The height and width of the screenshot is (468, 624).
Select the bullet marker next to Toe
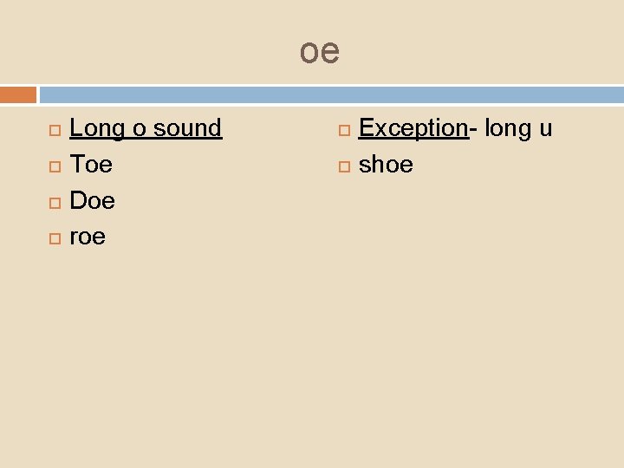click(x=54, y=166)
